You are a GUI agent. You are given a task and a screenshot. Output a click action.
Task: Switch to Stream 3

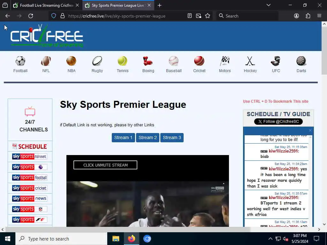(172, 137)
